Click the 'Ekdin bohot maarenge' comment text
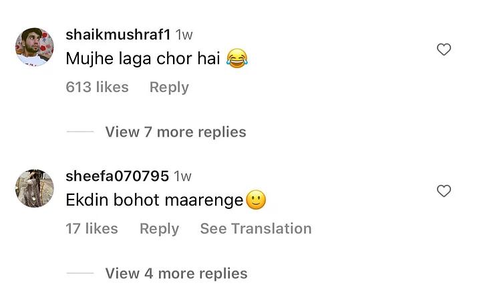481x299 pixels. (x=154, y=200)
